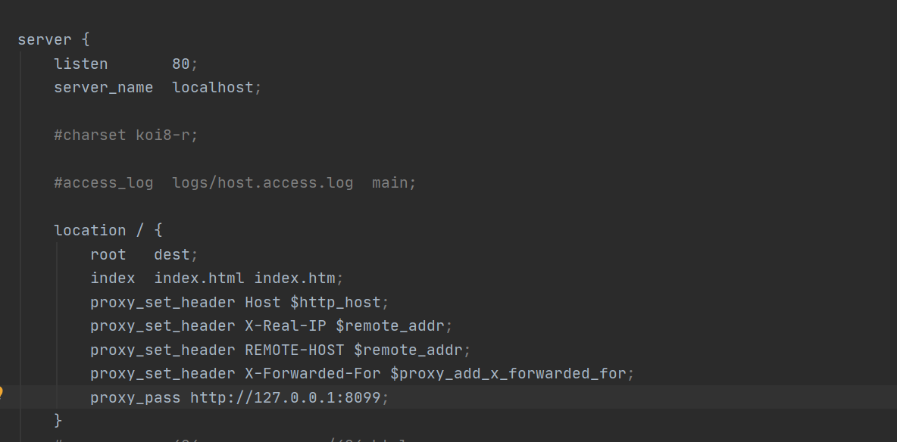Click the yellow intention lightbulb icon
The image size is (897, 442).
tap(2, 393)
